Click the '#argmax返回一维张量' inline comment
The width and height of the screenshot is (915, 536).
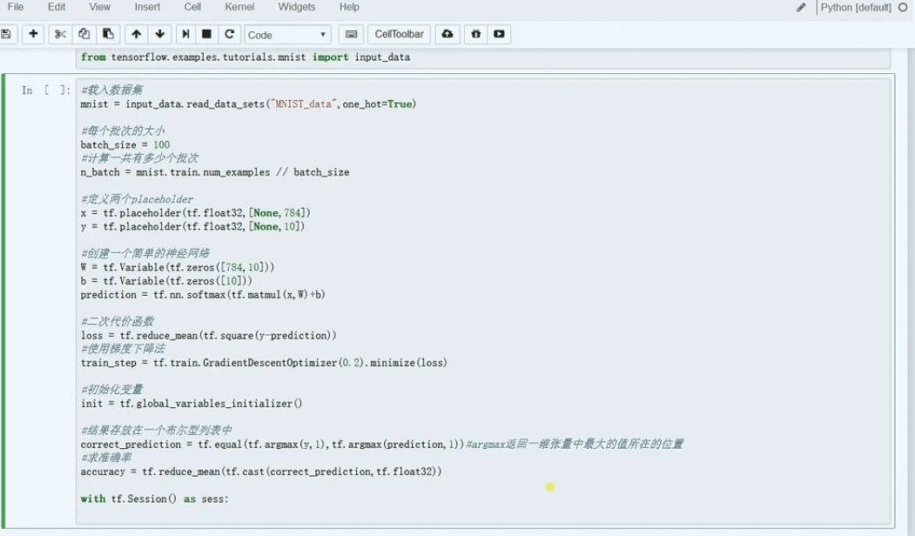[x=575, y=445]
